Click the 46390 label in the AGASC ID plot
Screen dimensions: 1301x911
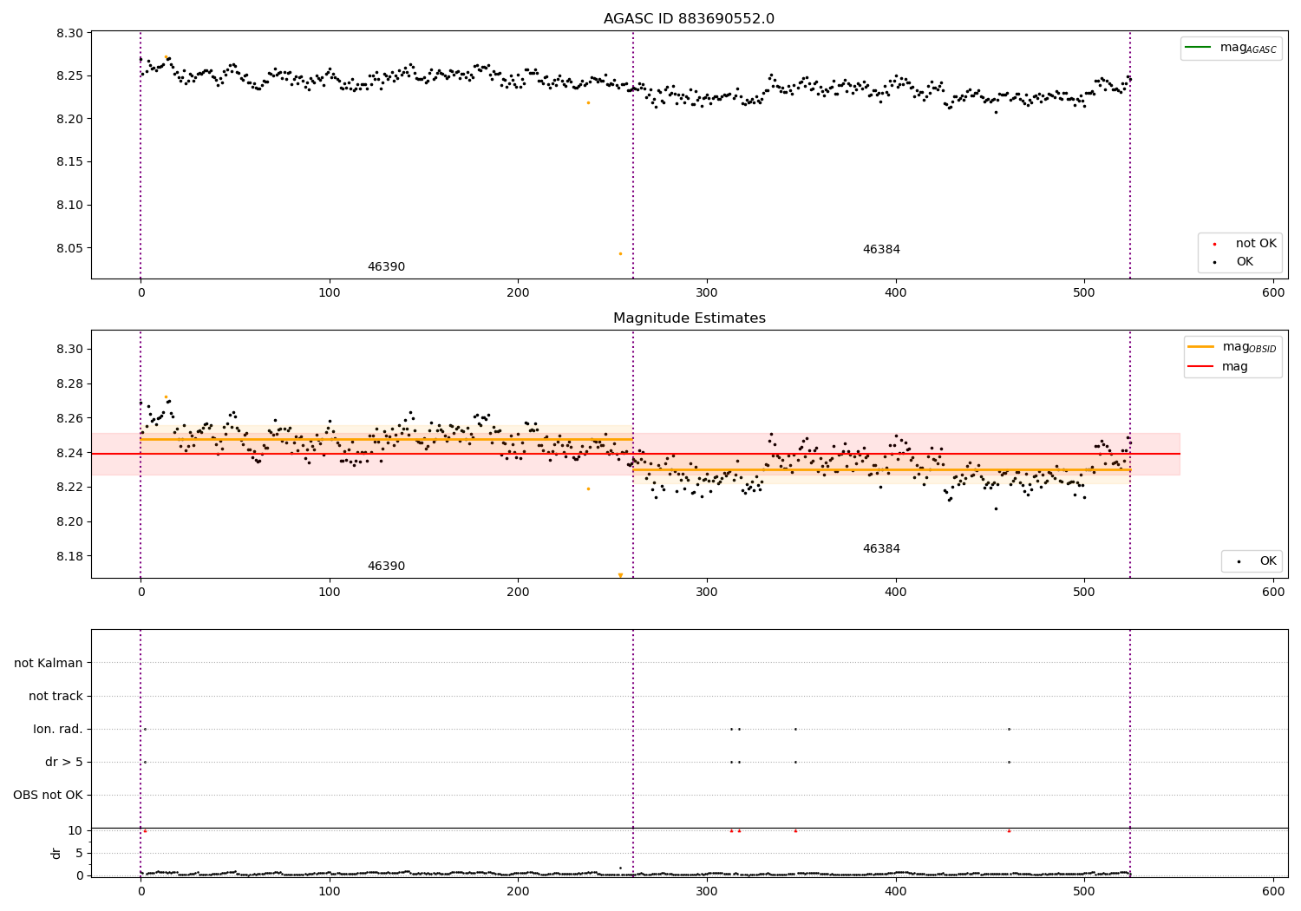[x=386, y=267]
